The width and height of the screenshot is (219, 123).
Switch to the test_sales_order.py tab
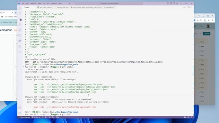(45, 8)
